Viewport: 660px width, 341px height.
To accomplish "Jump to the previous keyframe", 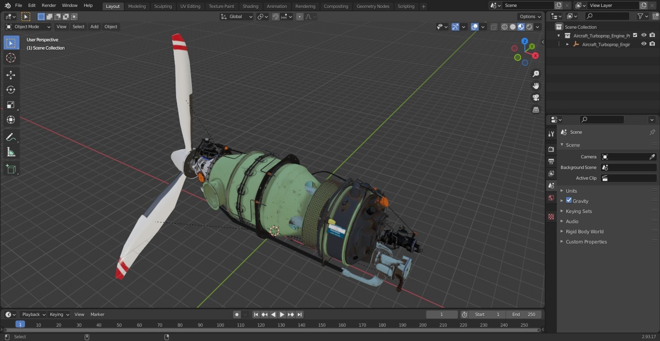I will point(264,315).
